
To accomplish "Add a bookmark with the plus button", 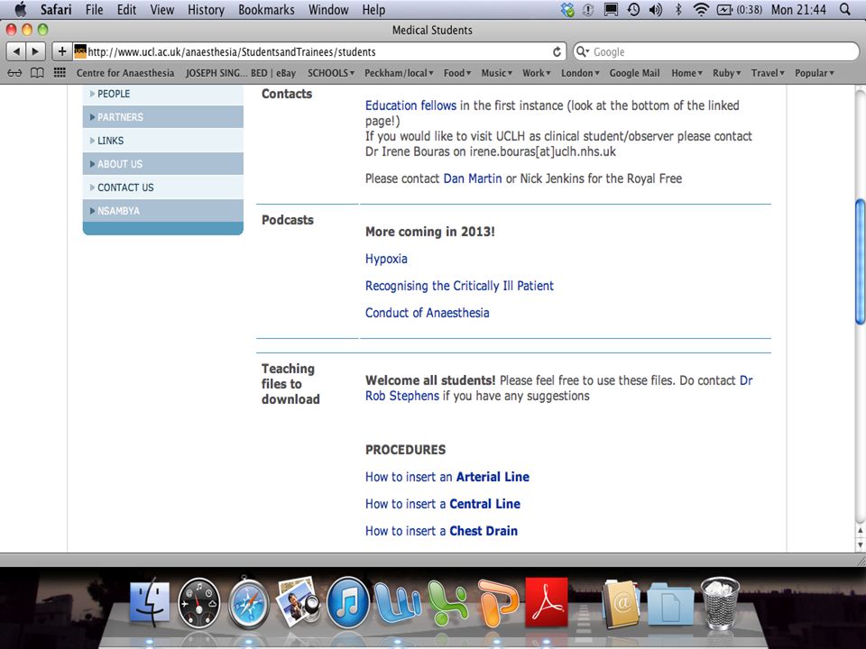I will pyautogui.click(x=62, y=51).
